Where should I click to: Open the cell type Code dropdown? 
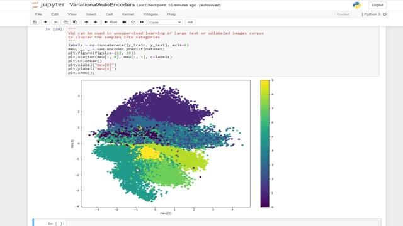(x=165, y=23)
